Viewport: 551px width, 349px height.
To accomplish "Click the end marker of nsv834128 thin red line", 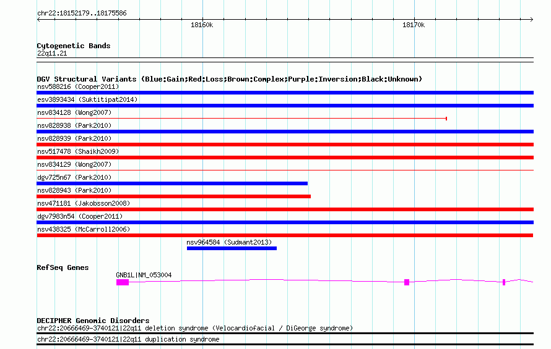I will (x=446, y=119).
